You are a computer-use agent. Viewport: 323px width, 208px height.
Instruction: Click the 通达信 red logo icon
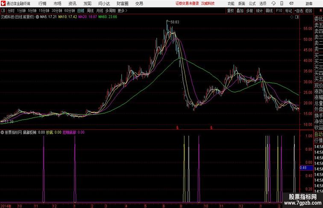3,3
